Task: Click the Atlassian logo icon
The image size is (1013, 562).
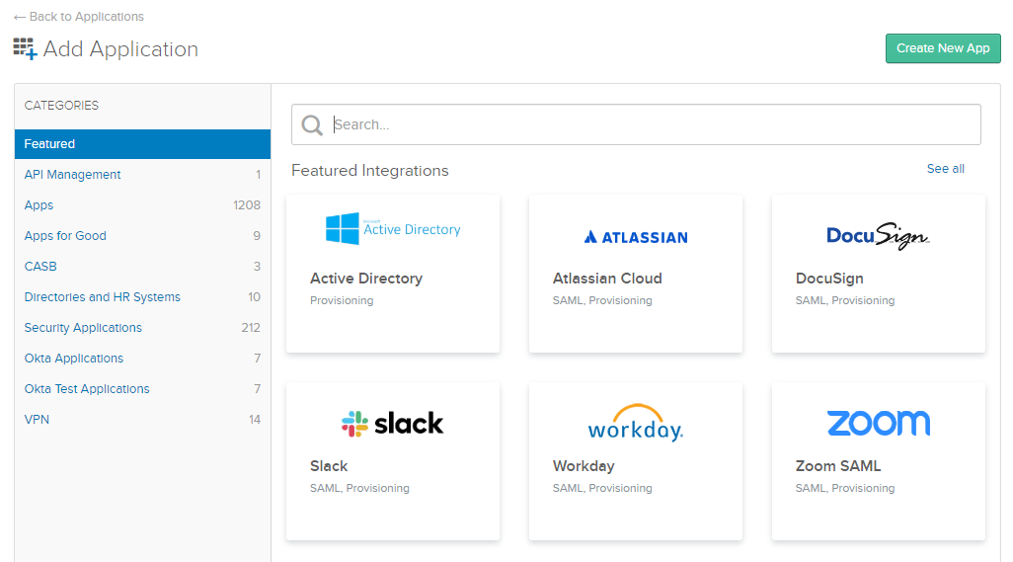Action: [x=590, y=237]
